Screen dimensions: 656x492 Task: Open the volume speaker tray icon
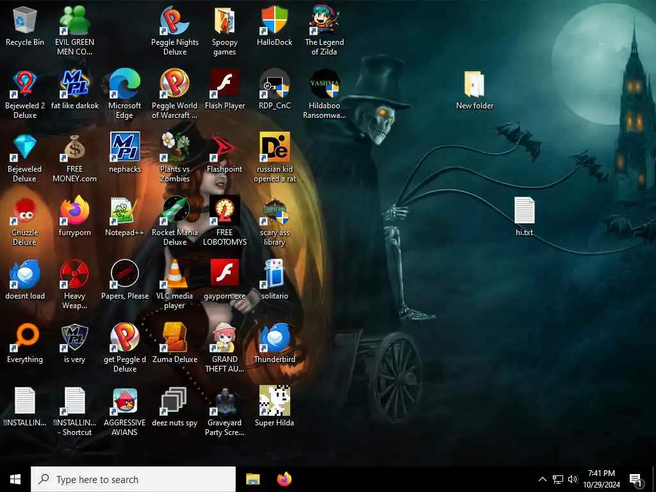[x=573, y=479]
